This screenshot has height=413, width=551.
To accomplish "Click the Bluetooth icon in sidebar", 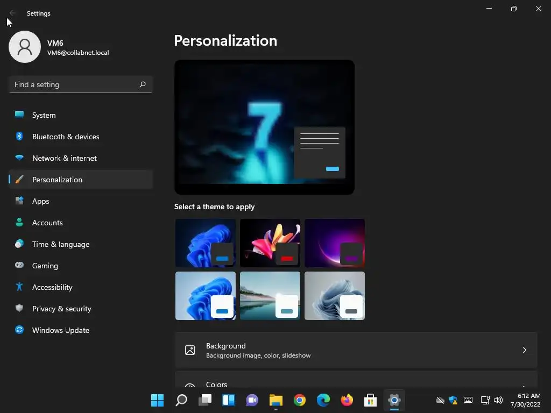I will tap(19, 136).
